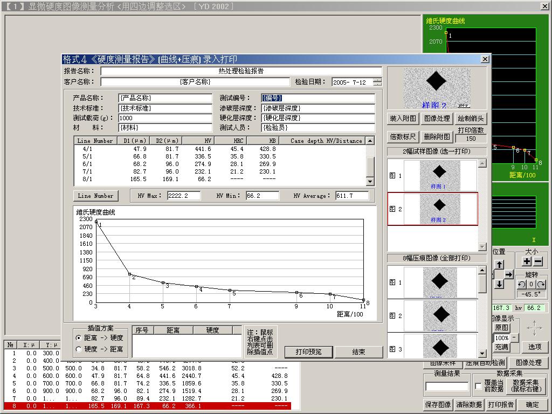The width and height of the screenshot is (552, 414).
Task: Click the 装入附图 button
Action: (x=403, y=119)
